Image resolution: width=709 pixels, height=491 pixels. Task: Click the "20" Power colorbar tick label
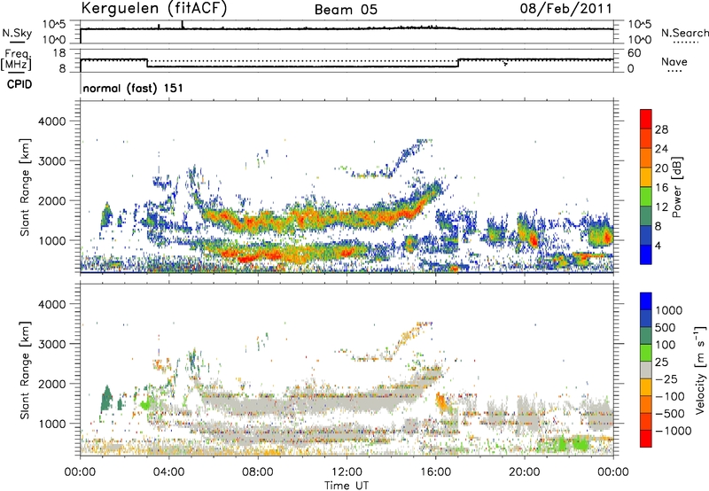pos(661,168)
